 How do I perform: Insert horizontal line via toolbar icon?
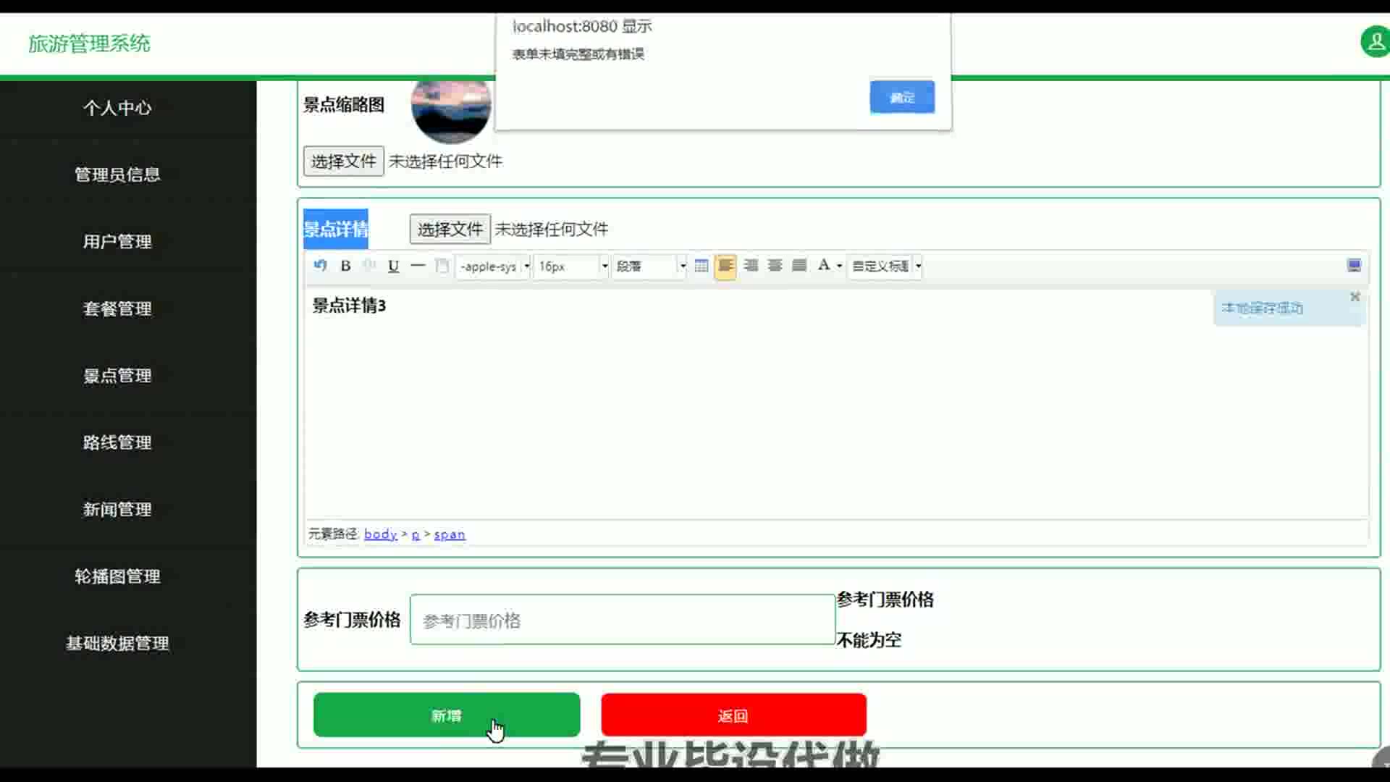pyautogui.click(x=418, y=266)
